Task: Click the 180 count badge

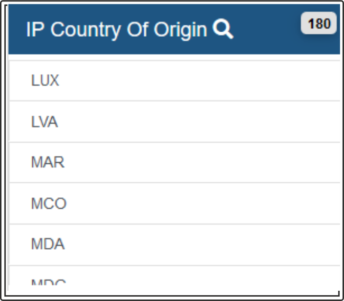Action: 319,23
